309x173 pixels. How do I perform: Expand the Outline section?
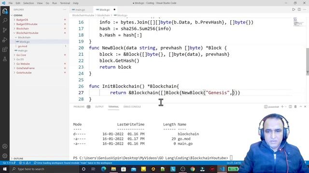[x=40, y=158]
